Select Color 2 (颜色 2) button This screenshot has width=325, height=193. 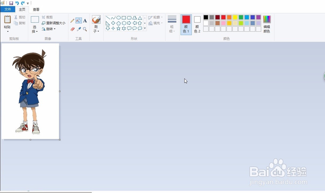(x=197, y=24)
